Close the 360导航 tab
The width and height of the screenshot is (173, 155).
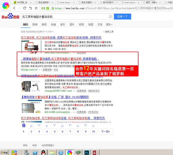point(31,3)
